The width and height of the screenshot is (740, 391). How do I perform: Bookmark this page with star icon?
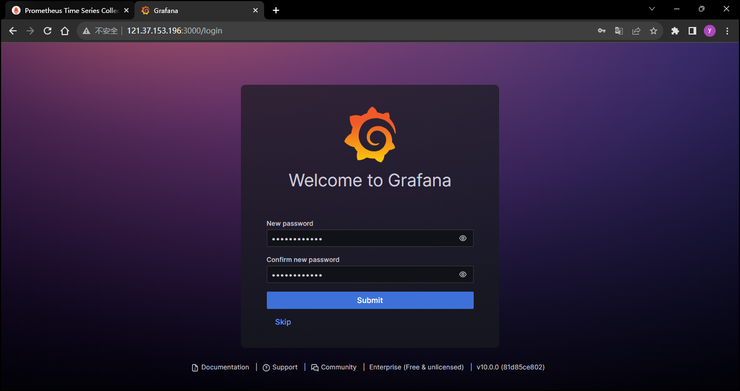(x=654, y=31)
